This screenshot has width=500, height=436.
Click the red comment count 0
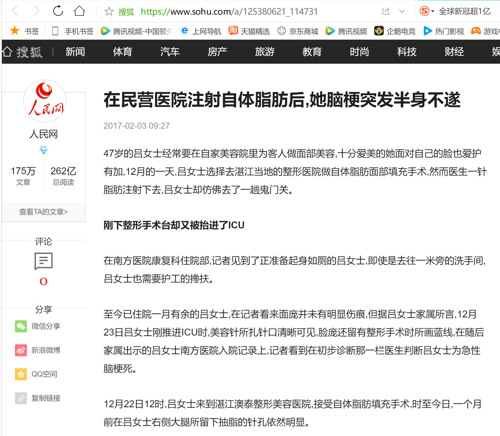43,281
